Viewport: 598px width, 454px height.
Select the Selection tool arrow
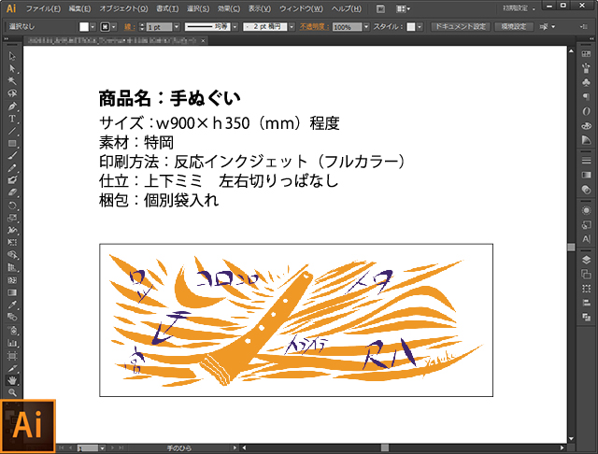(12, 56)
